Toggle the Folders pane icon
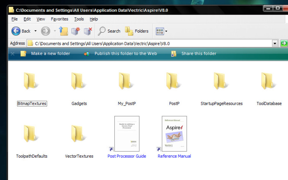Screen dimensions: 288x180 [129, 31]
